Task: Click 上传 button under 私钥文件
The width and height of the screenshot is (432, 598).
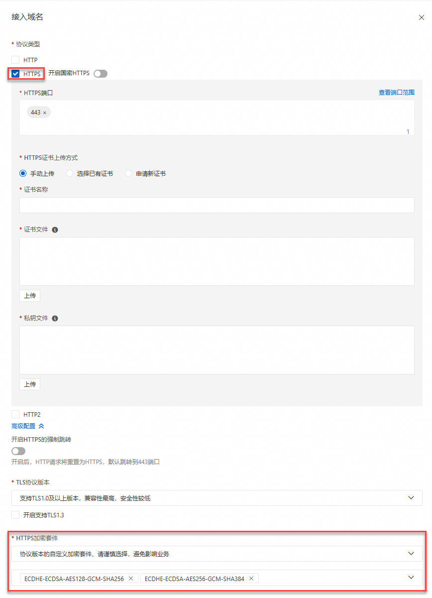Action: [x=30, y=384]
